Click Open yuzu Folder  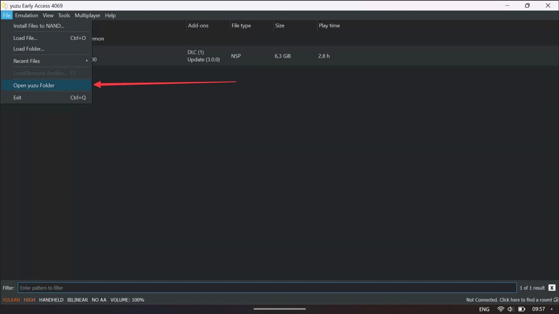(x=46, y=85)
